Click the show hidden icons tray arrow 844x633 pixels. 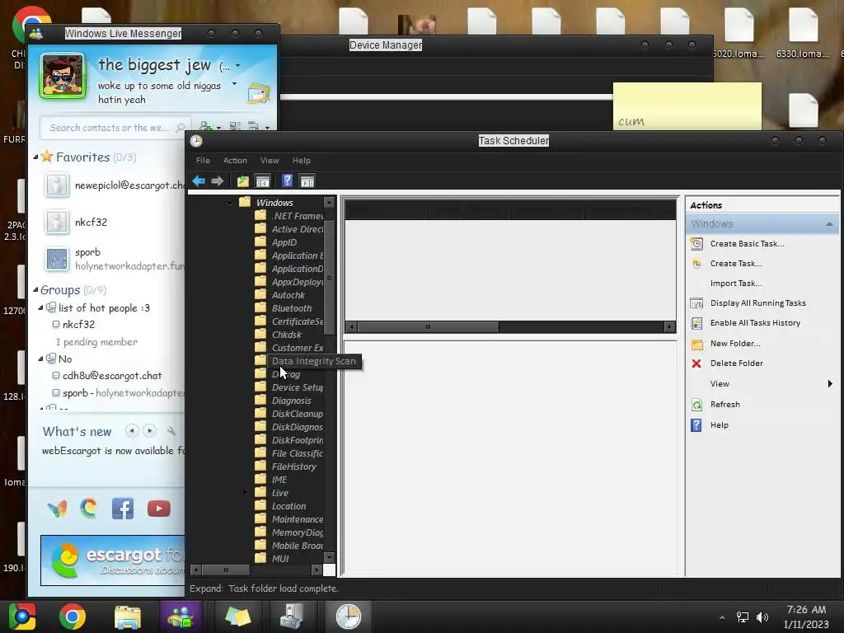722,617
